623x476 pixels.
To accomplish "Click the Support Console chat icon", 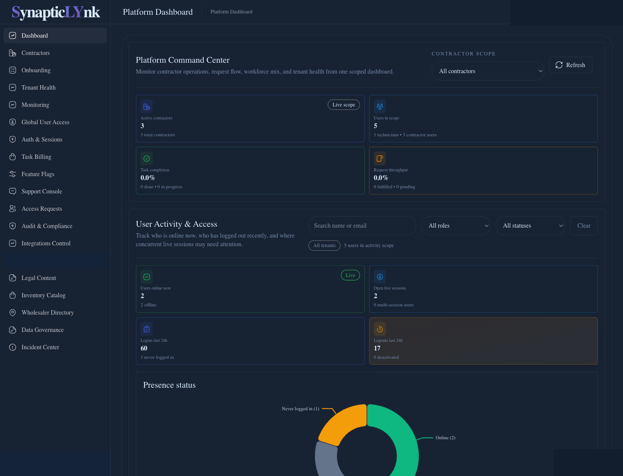I will coord(13,191).
